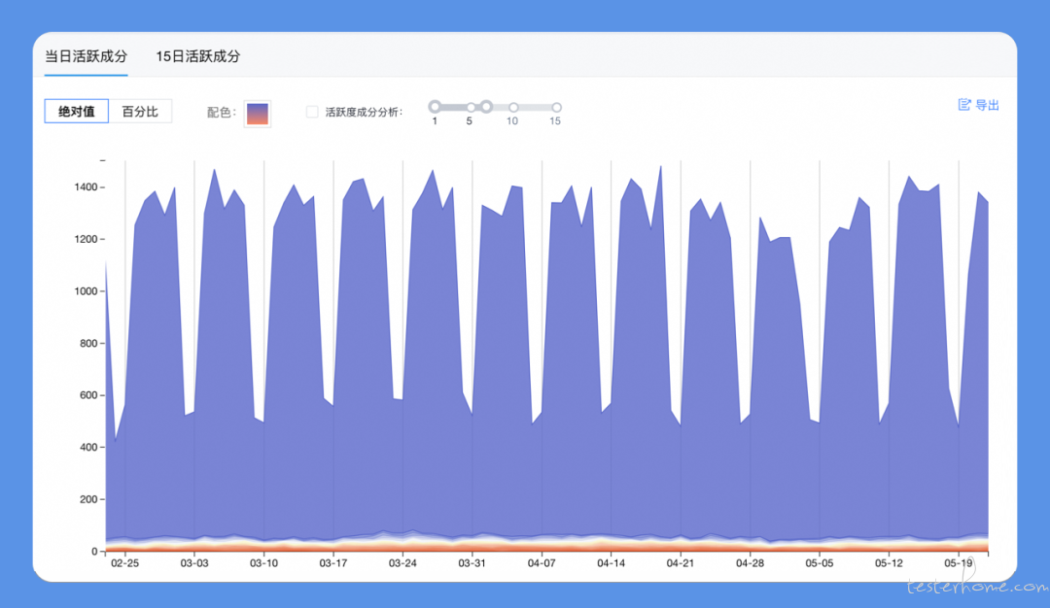Click the tallest chart peak just before 04-21

(x=660, y=167)
